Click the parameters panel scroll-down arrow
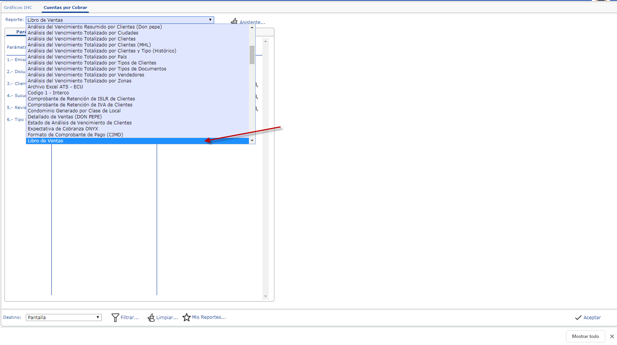Viewport: 617px width, 345px height. [265, 296]
